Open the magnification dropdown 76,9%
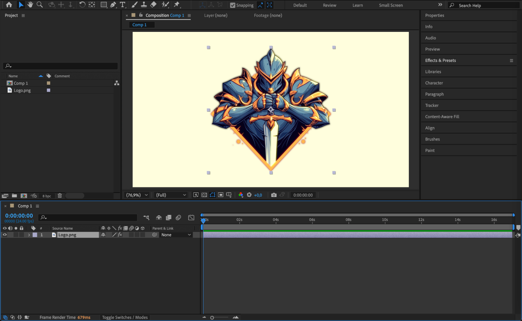Screen dimensions: 522x321 coord(137,195)
